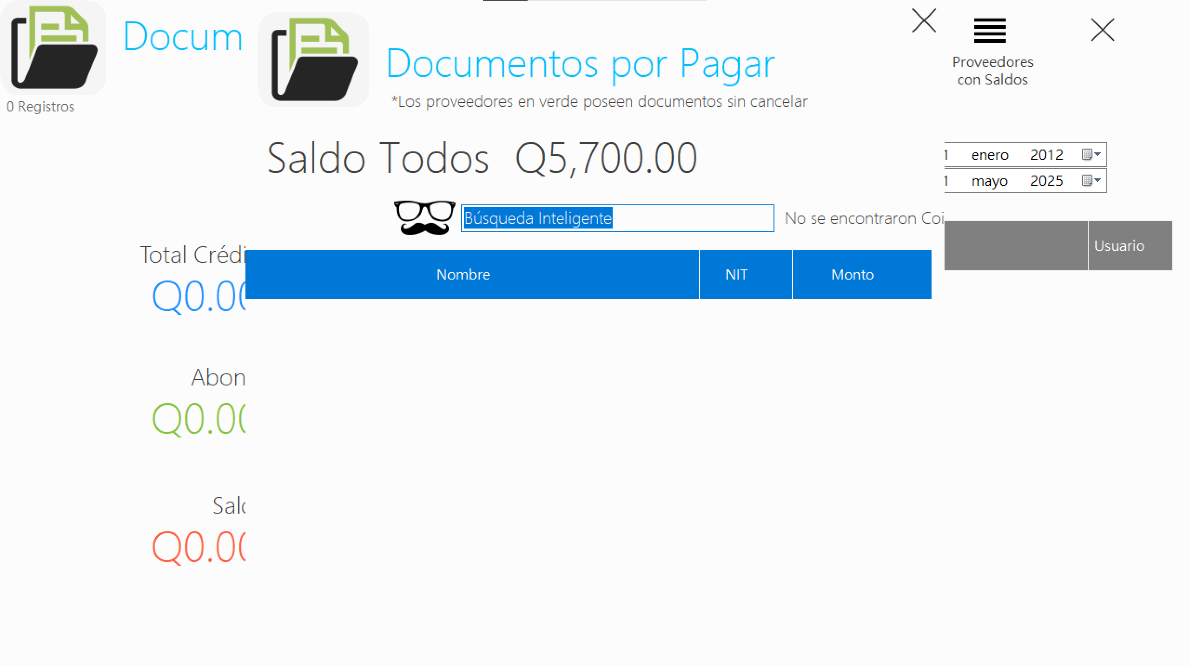Viewport: 1190px width, 666px height.
Task: Click the Usuario button
Action: point(1119,246)
